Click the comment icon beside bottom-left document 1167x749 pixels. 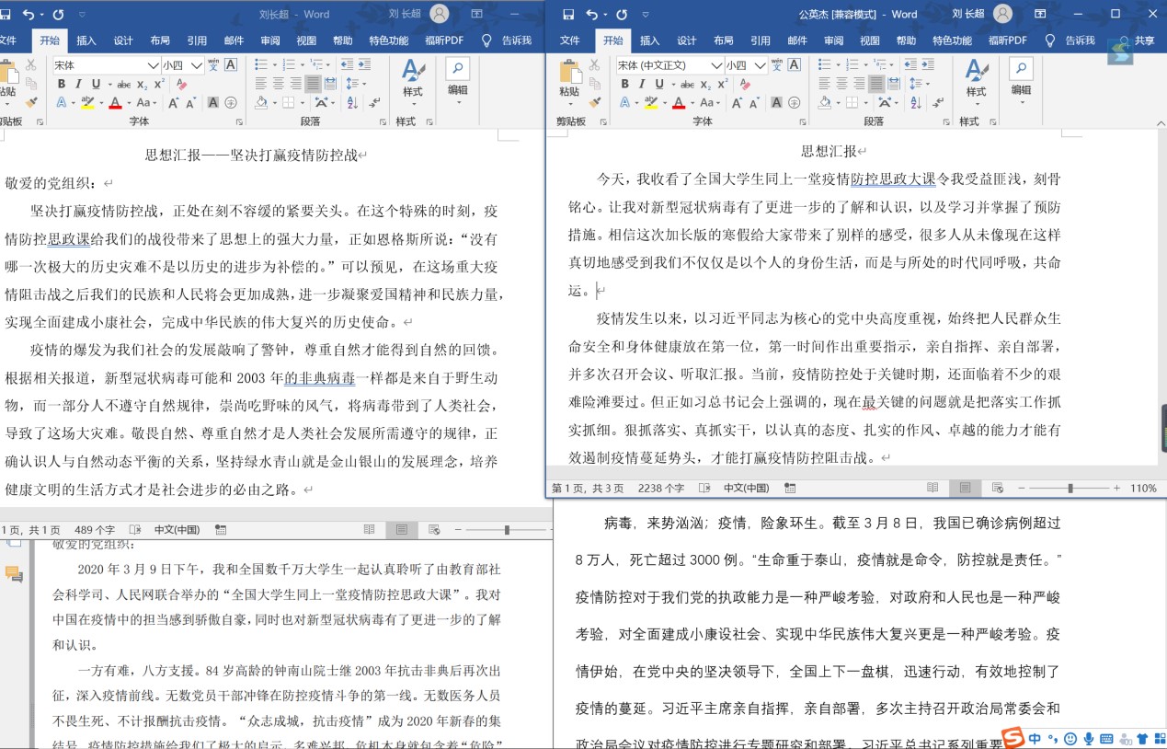tap(14, 574)
